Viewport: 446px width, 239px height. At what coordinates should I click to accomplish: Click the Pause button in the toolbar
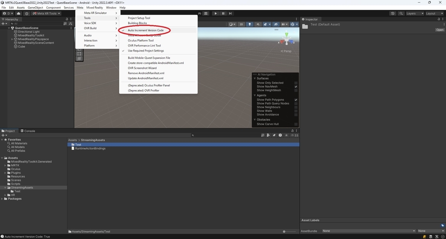[223, 13]
